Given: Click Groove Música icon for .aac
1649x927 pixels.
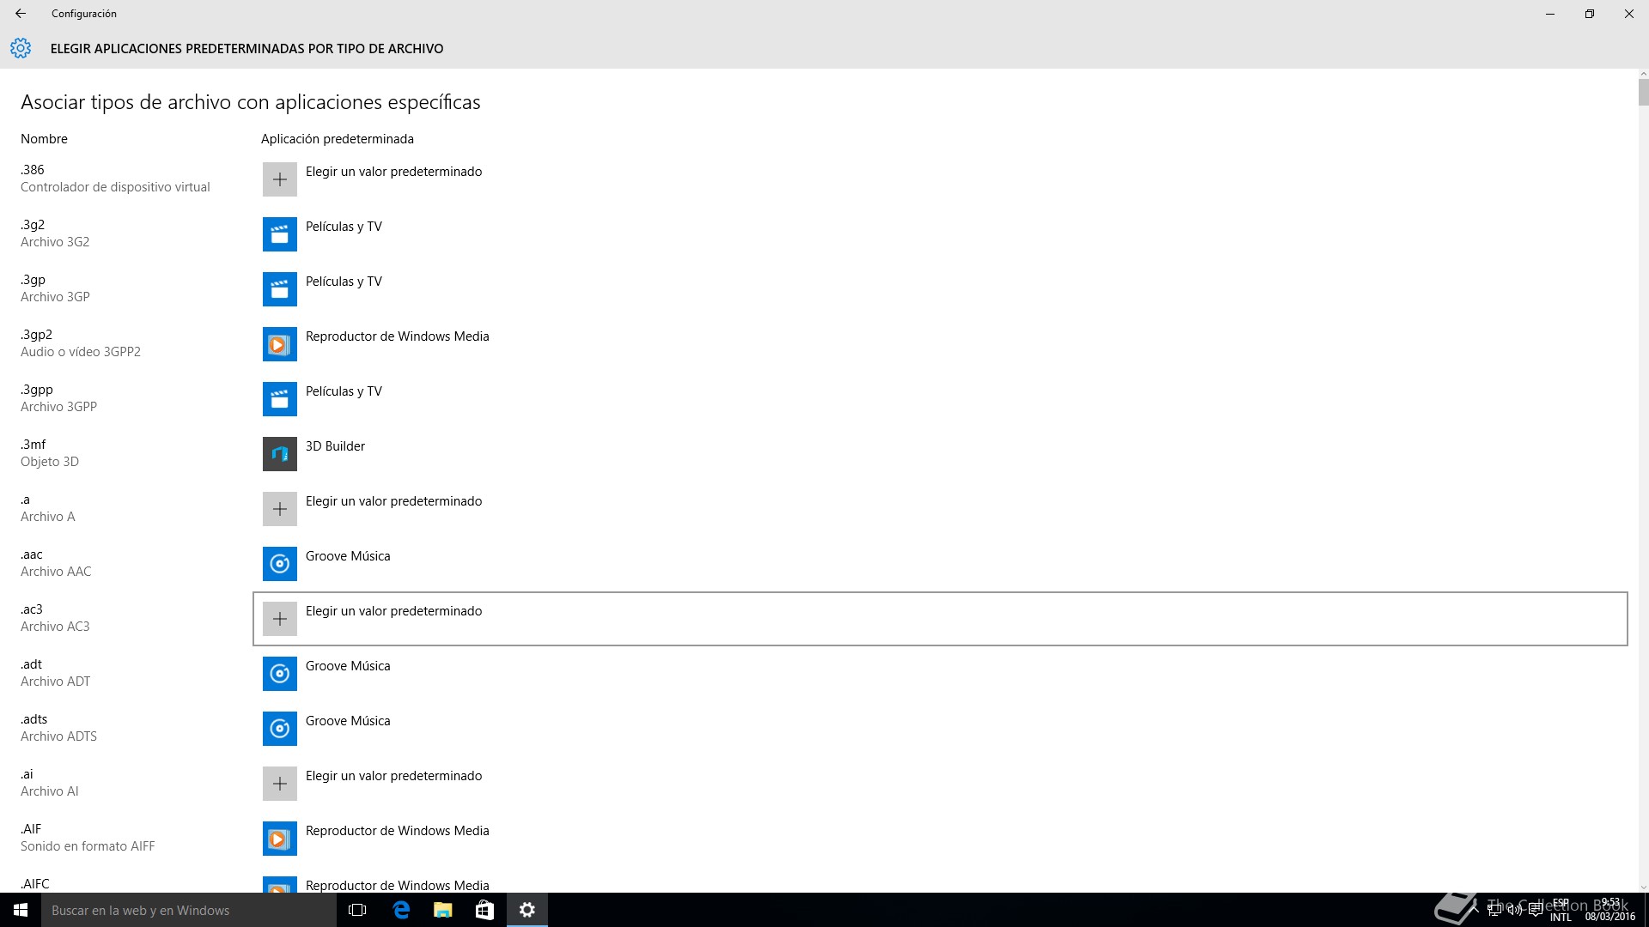Looking at the screenshot, I should tap(279, 564).
